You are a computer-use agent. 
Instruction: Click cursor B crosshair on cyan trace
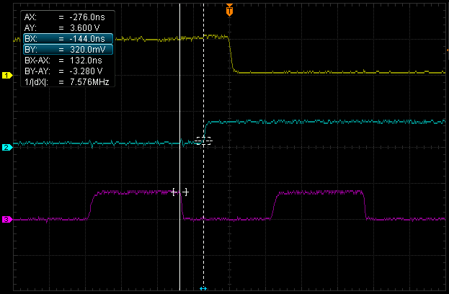click(x=203, y=141)
